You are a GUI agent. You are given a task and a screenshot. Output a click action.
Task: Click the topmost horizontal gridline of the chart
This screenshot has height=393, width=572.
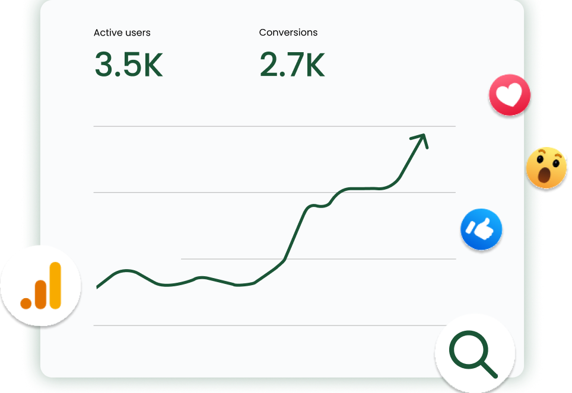274,126
